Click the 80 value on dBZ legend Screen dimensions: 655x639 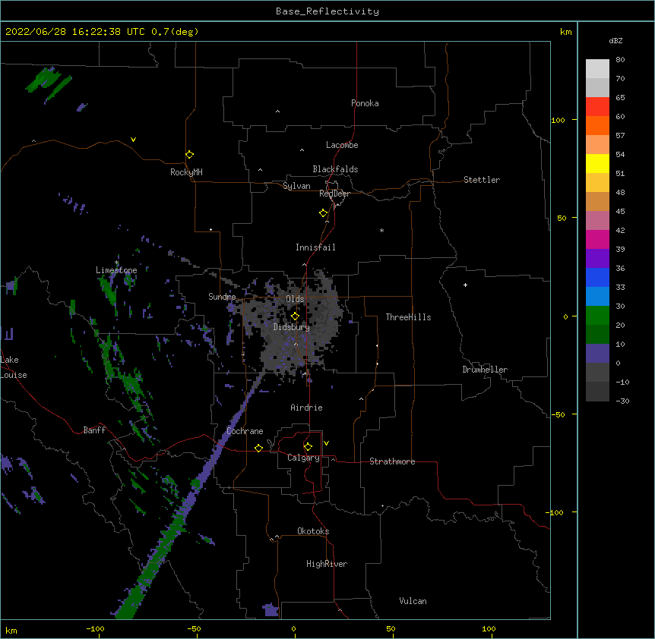(620, 60)
